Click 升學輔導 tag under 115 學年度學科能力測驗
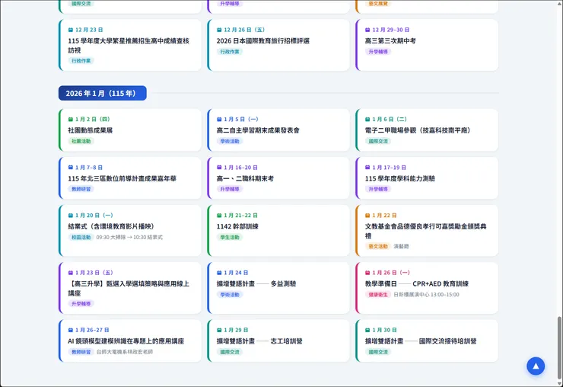Screen dimensions: 563x387 point(378,189)
